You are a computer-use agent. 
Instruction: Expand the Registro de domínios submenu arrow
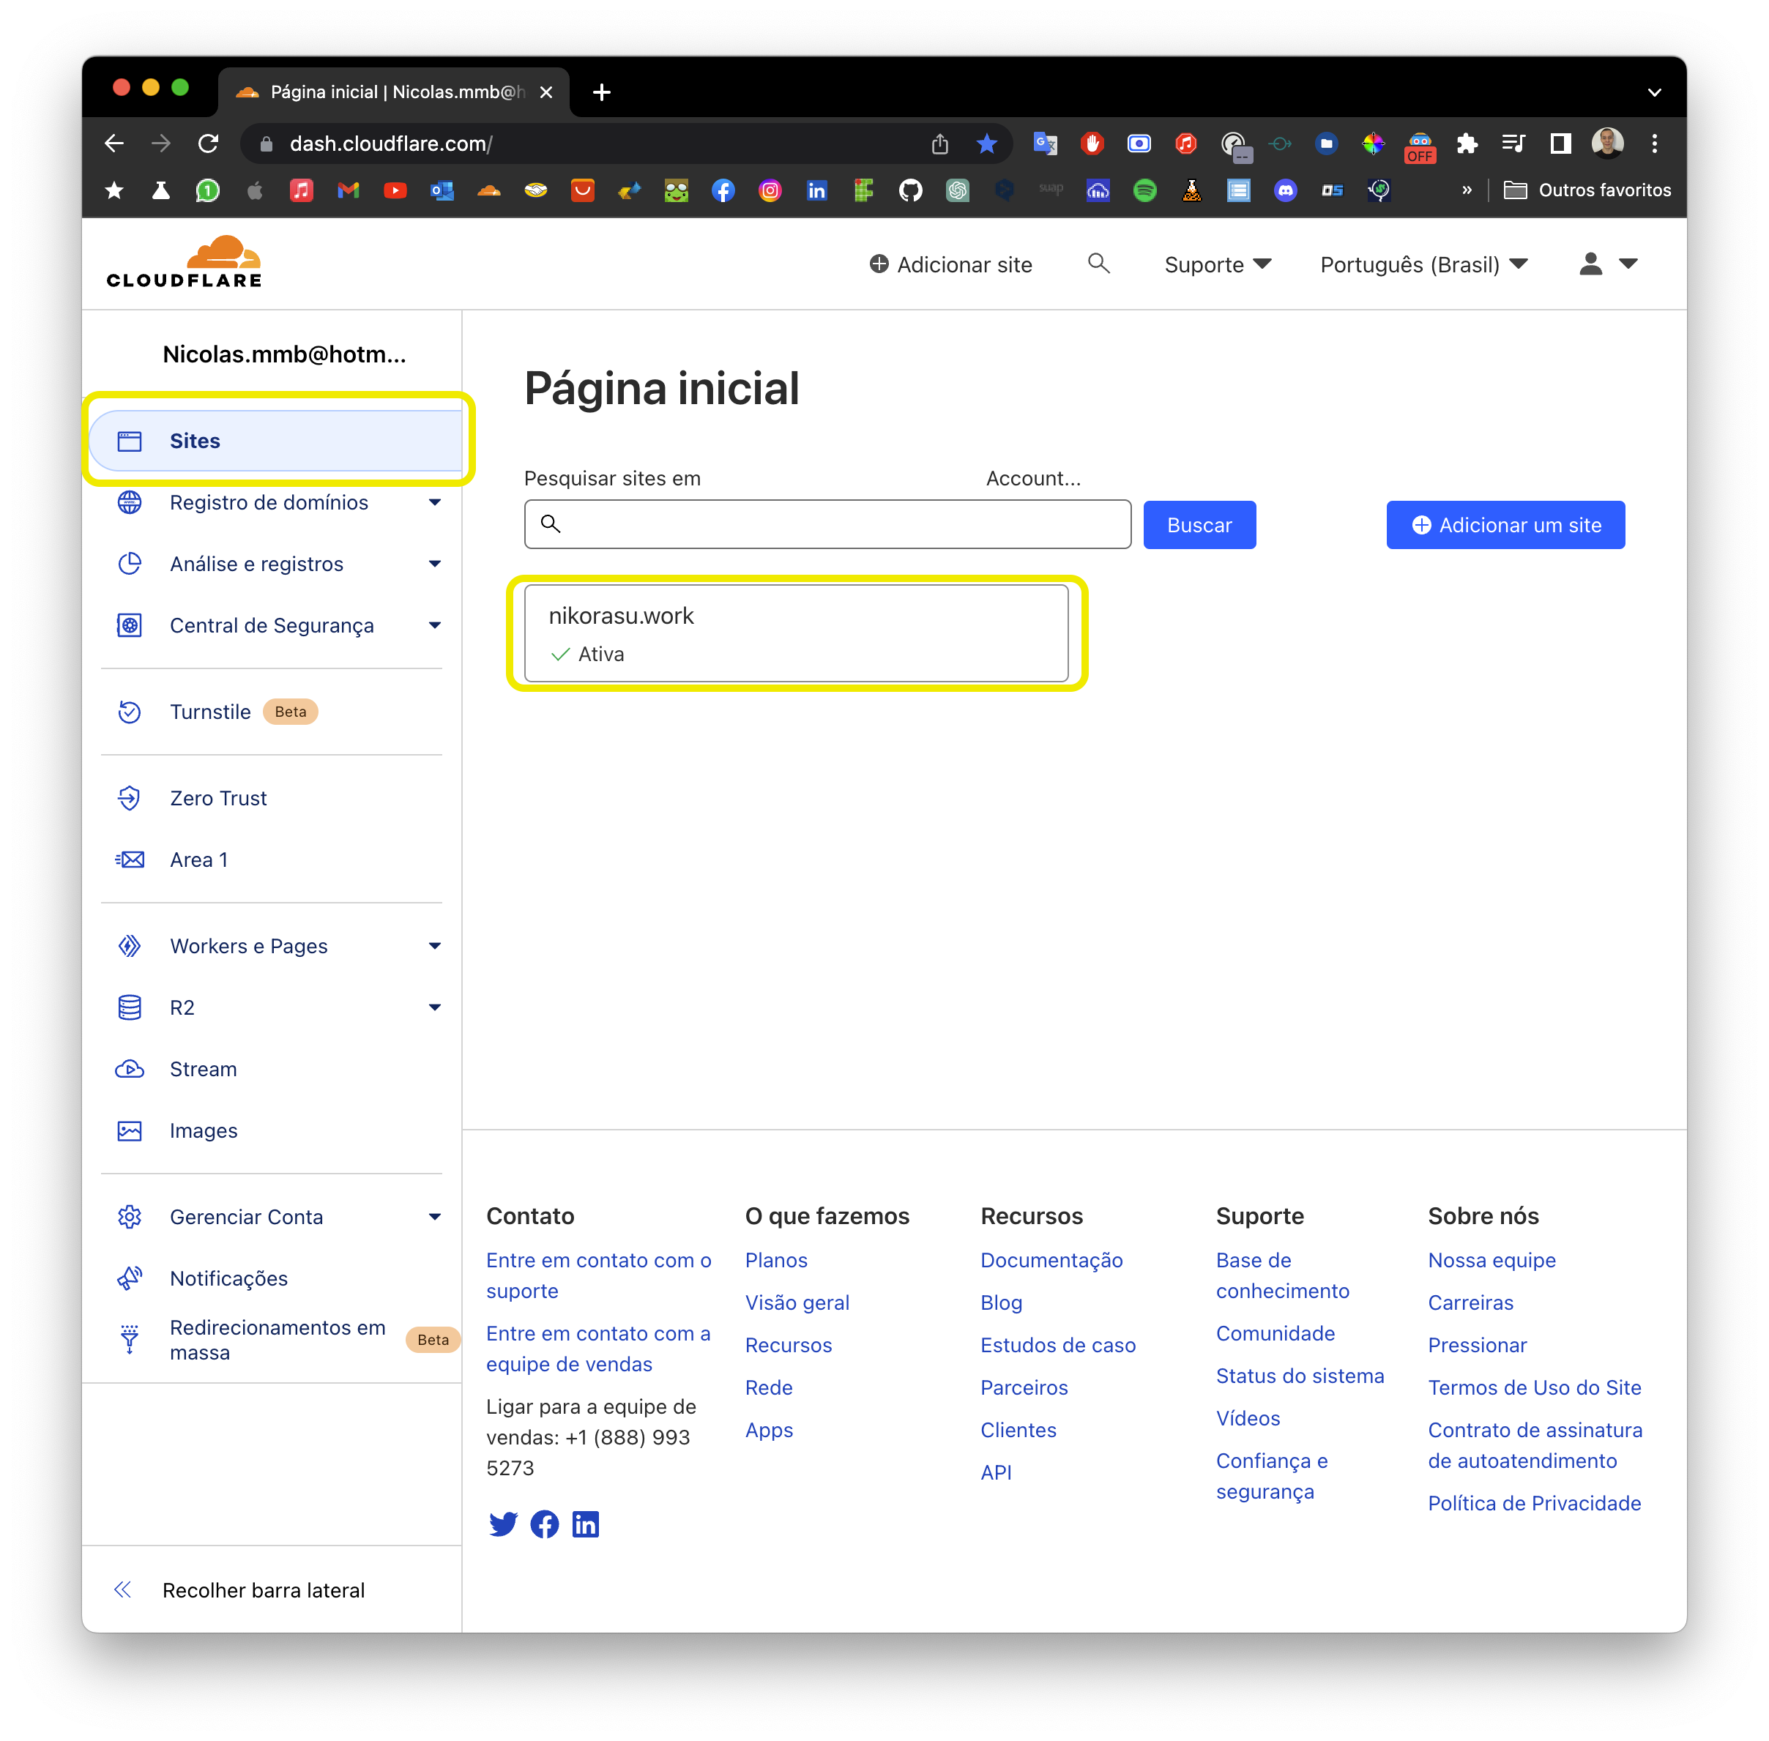coord(434,502)
